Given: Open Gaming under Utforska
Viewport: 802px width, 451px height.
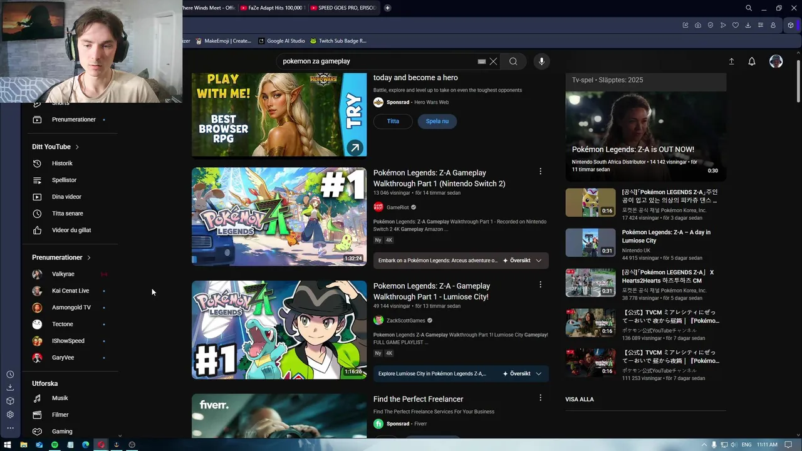Looking at the screenshot, I should (70, 432).
